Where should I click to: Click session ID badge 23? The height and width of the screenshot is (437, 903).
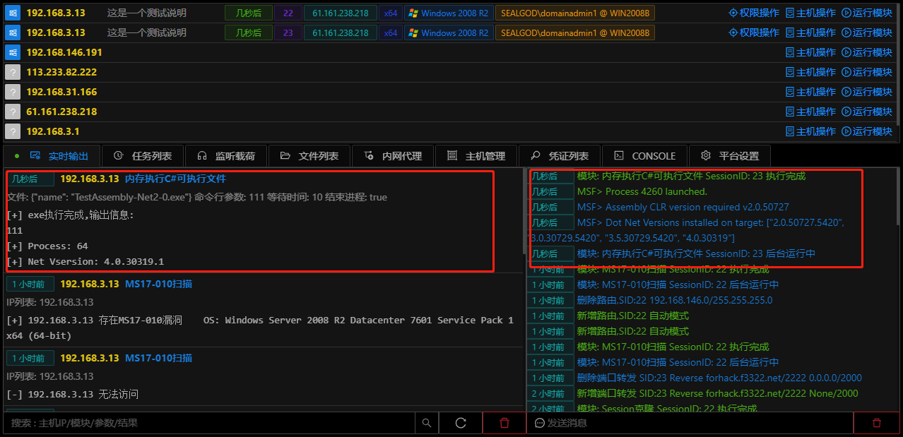click(288, 32)
